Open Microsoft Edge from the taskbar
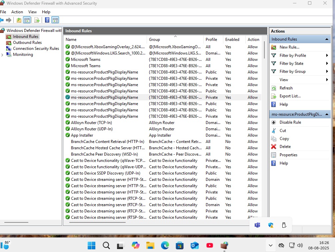Viewport: 335px width, 252px height. 165,245
